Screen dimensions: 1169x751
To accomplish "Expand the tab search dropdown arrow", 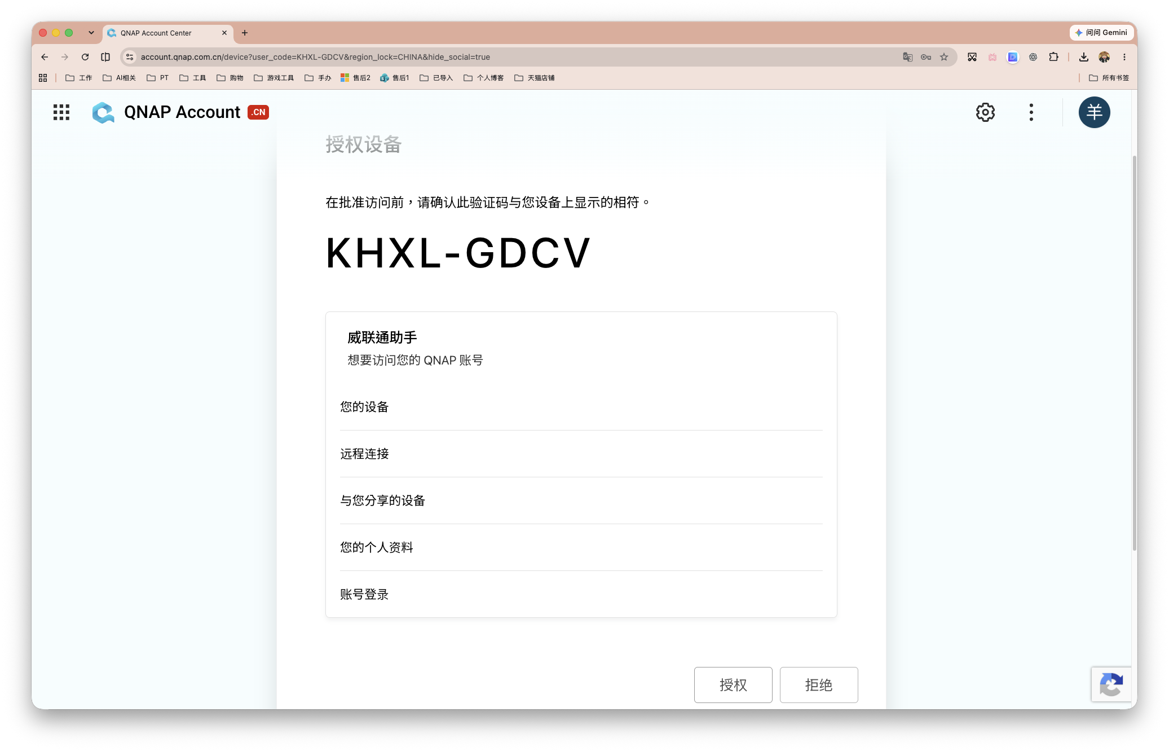I will 91,33.
